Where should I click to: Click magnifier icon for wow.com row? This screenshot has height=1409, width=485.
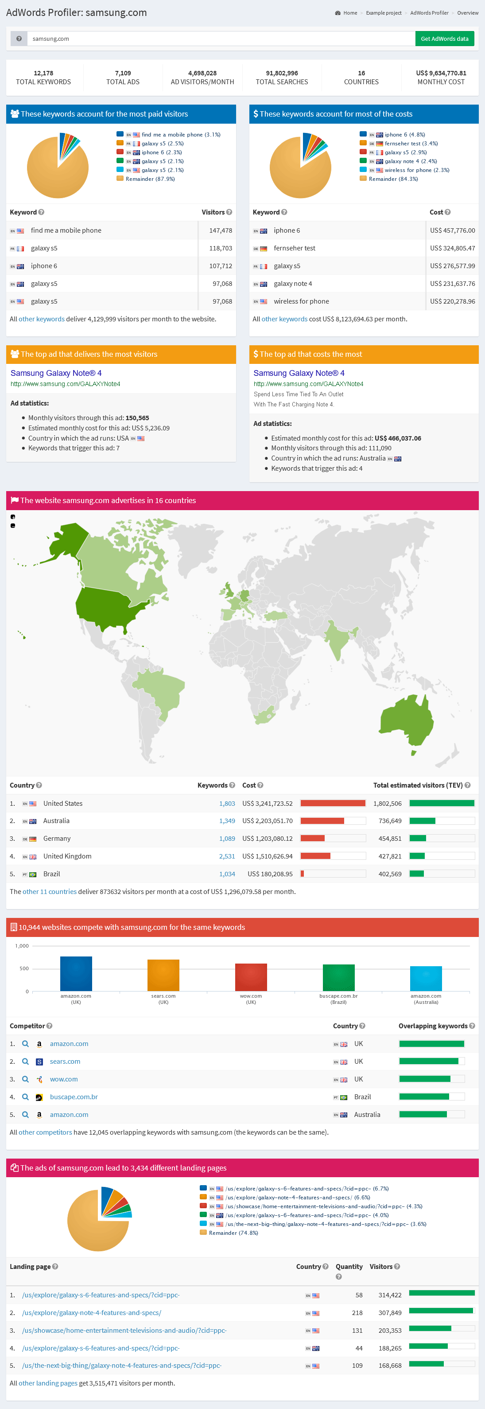tap(25, 1079)
